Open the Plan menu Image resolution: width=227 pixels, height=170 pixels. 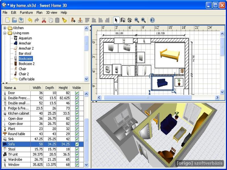39,12
